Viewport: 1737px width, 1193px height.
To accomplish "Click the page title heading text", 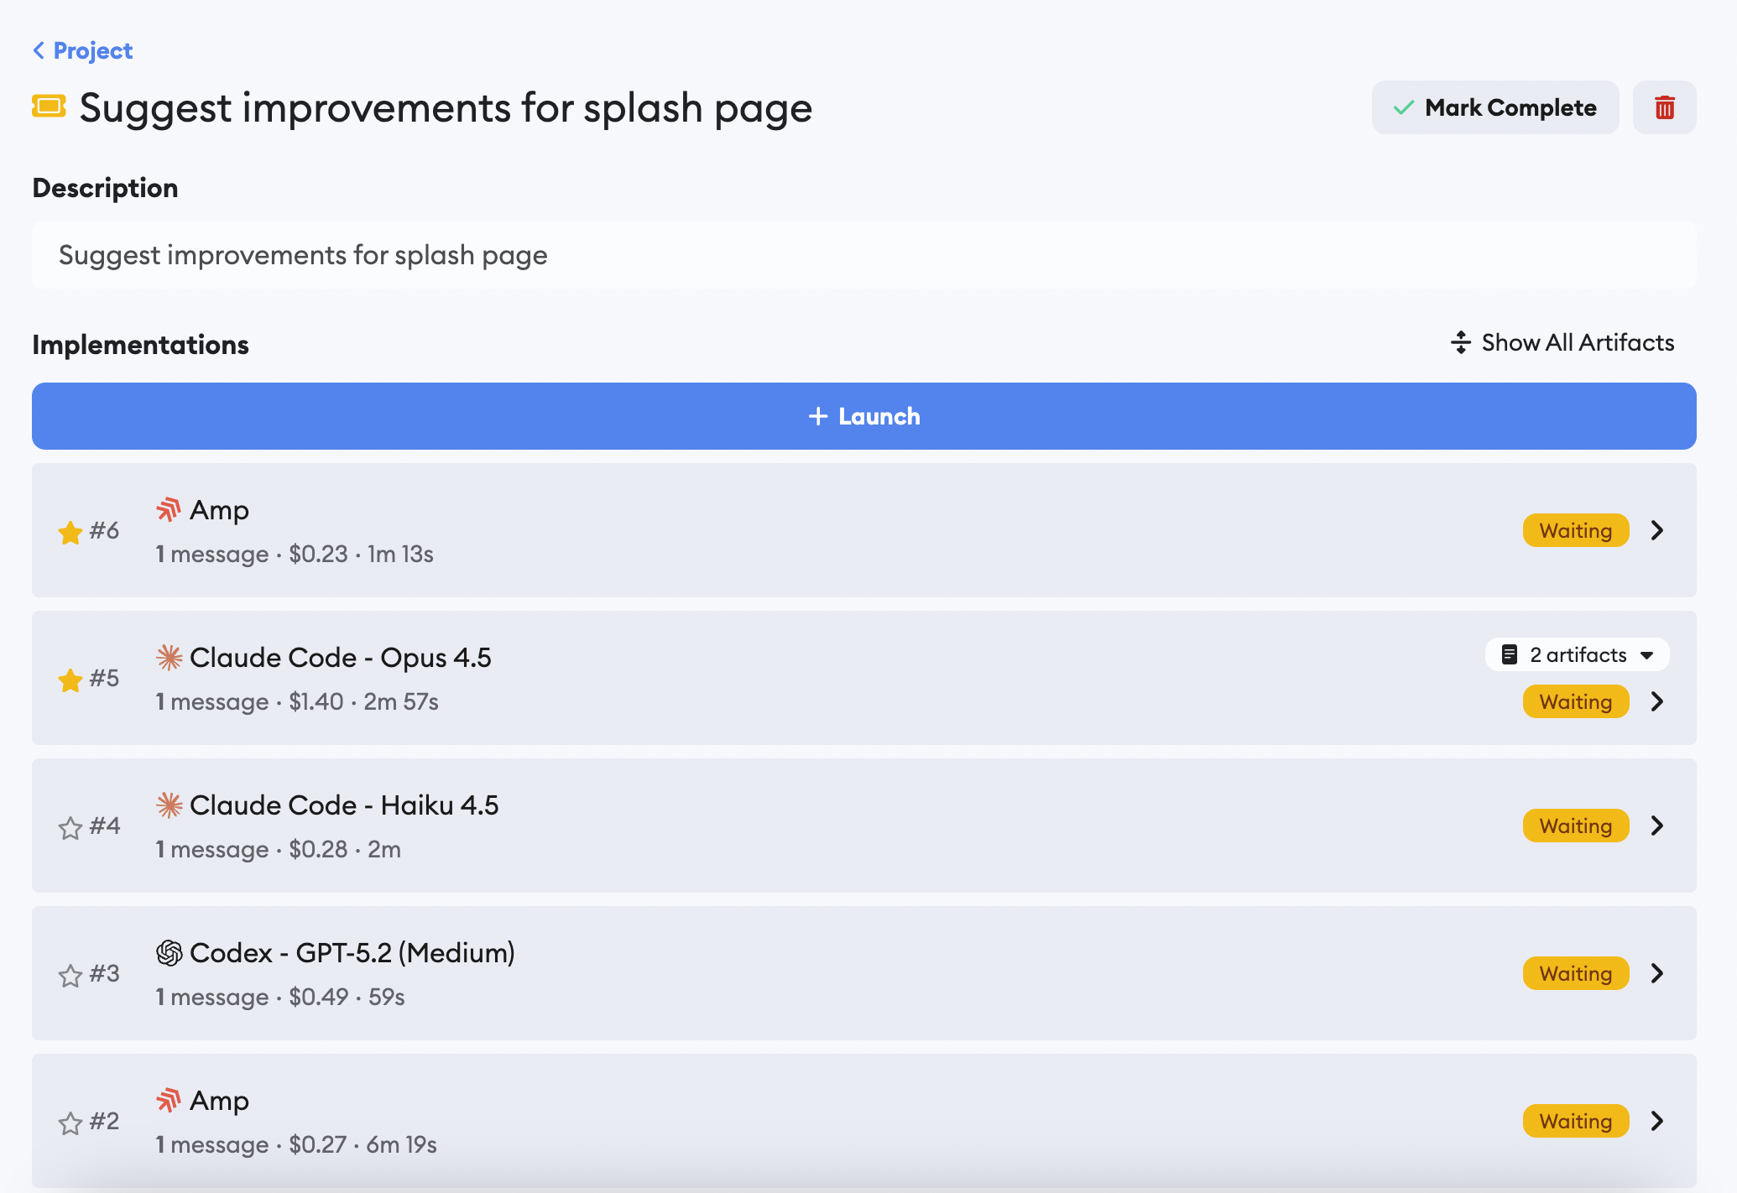I will point(446,108).
